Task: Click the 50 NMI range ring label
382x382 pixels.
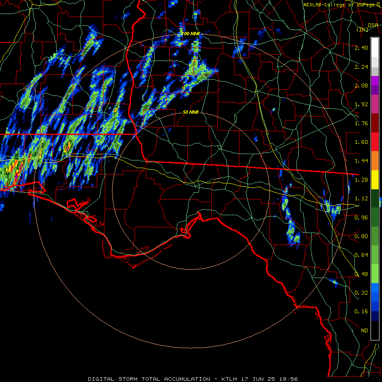Action: (191, 112)
